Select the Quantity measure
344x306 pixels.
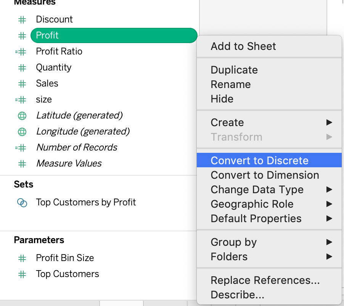click(x=54, y=68)
